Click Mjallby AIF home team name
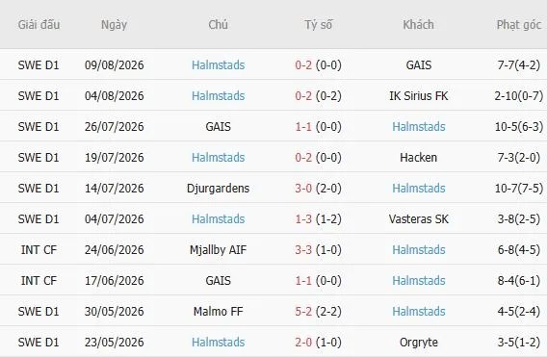The image size is (547, 357). coord(218,250)
